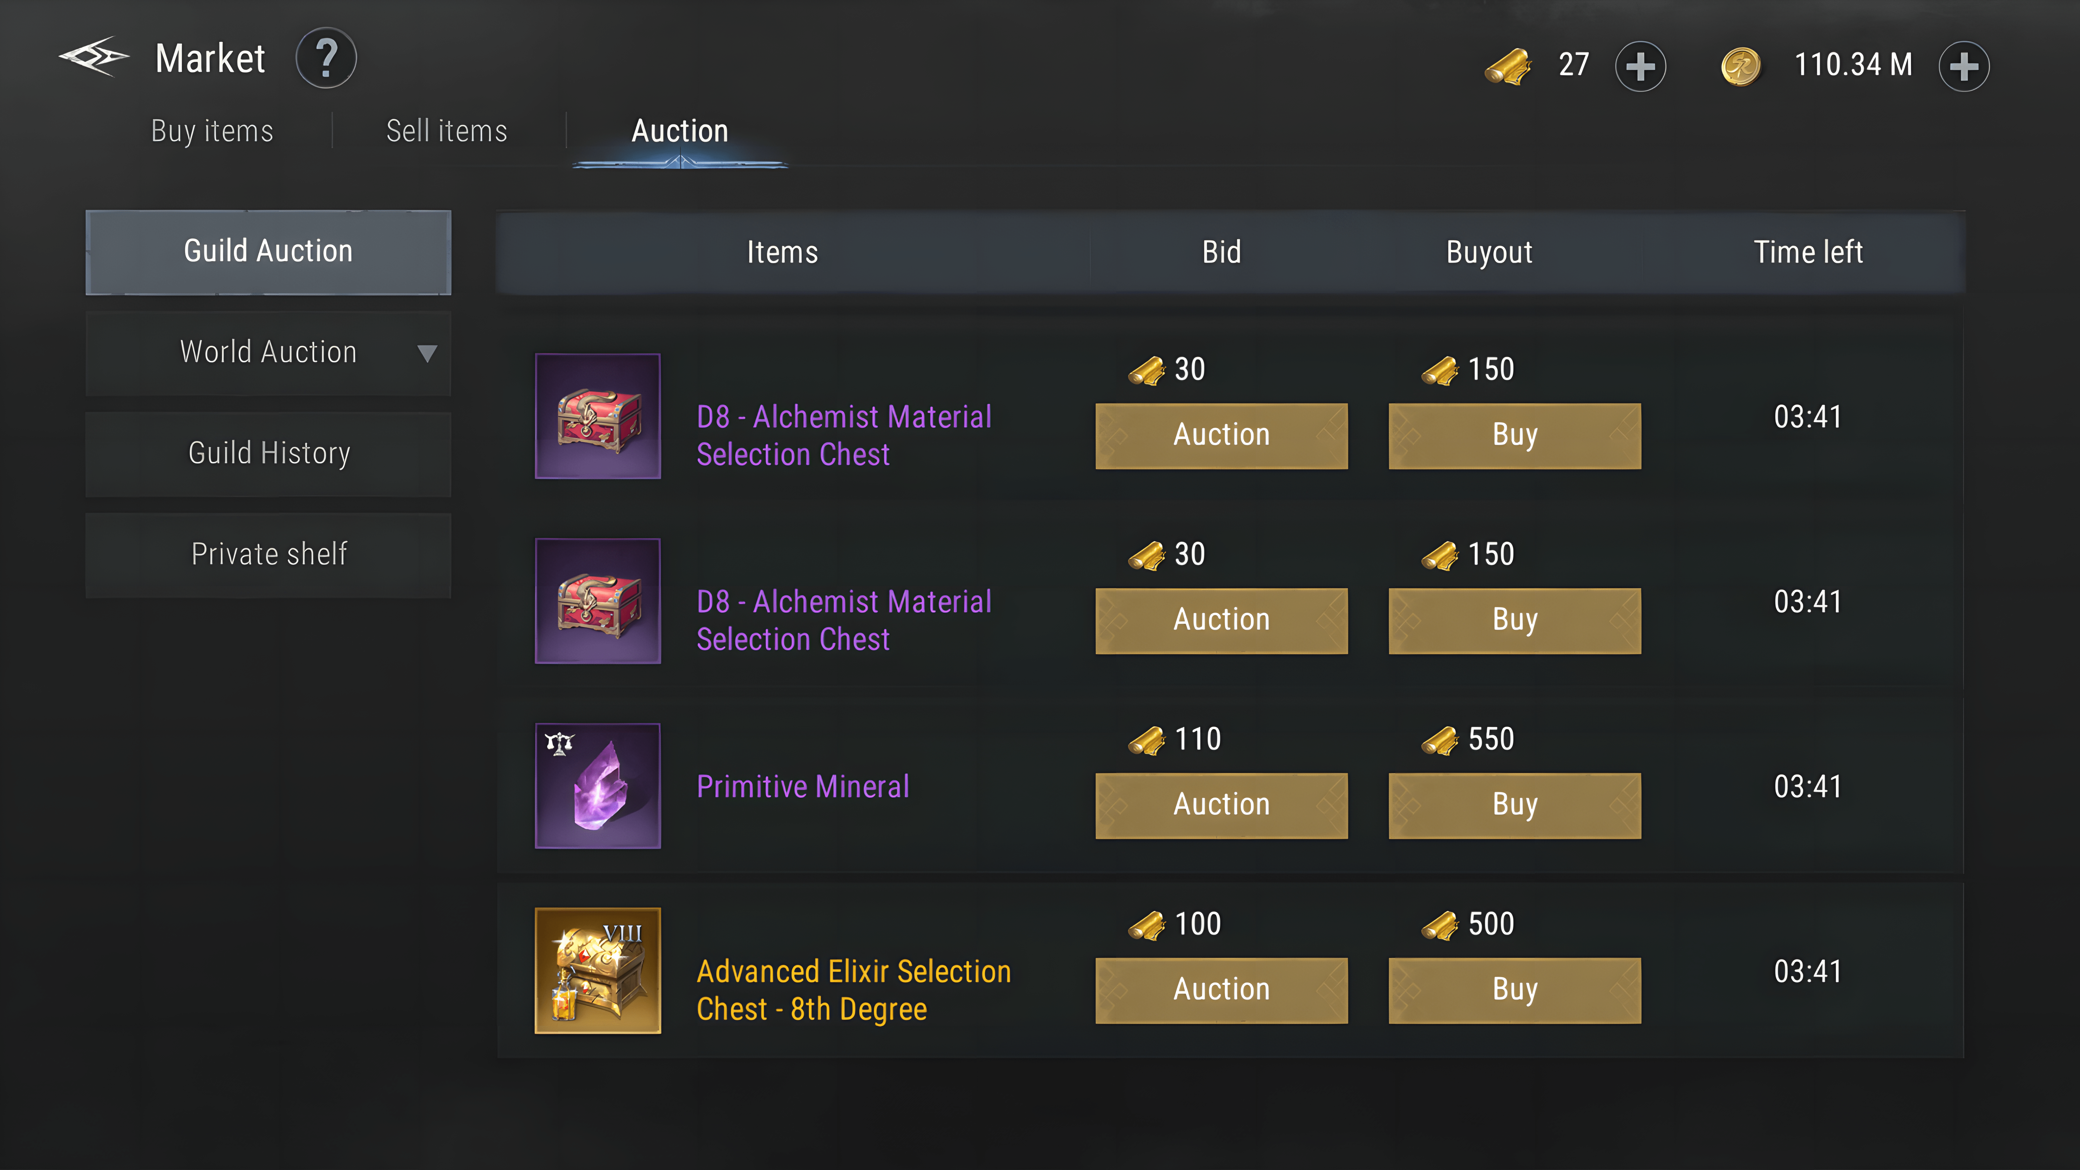
Task: Select the Auction tab
Action: click(680, 131)
